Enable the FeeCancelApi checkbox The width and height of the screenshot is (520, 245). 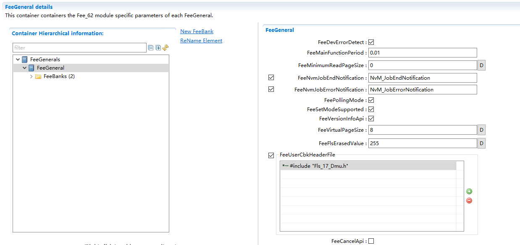pyautogui.click(x=371, y=241)
